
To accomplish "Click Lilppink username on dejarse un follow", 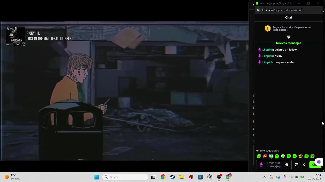I will point(268,50).
